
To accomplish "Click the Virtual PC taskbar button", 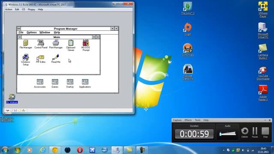I will pos(117,150).
